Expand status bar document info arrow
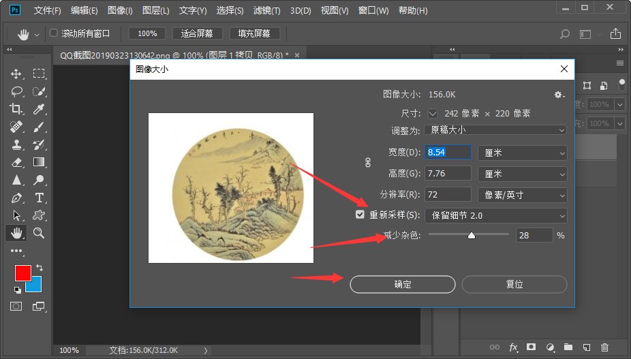Image resolution: width=631 pixels, height=359 pixels. coord(206,351)
